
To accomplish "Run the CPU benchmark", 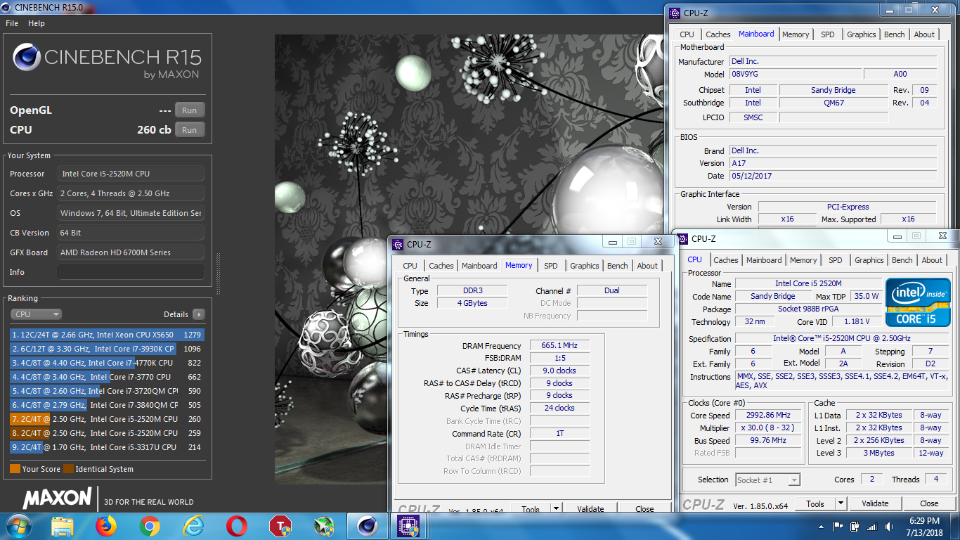I will tap(190, 130).
